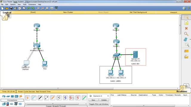Click the Add Complex PDU envelope icon

(186, 57)
